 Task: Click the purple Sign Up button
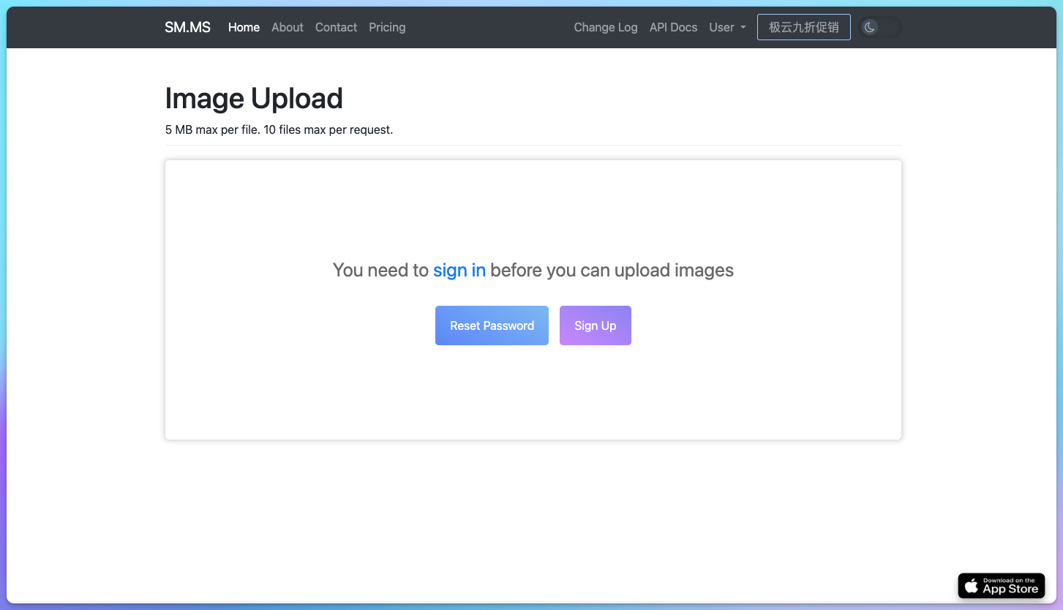(595, 325)
